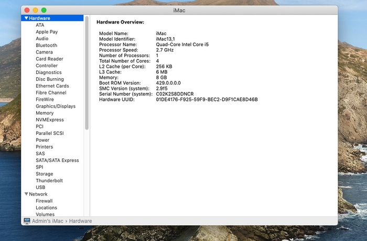Open Volumes under Network
The width and height of the screenshot is (367, 241).
45,214
